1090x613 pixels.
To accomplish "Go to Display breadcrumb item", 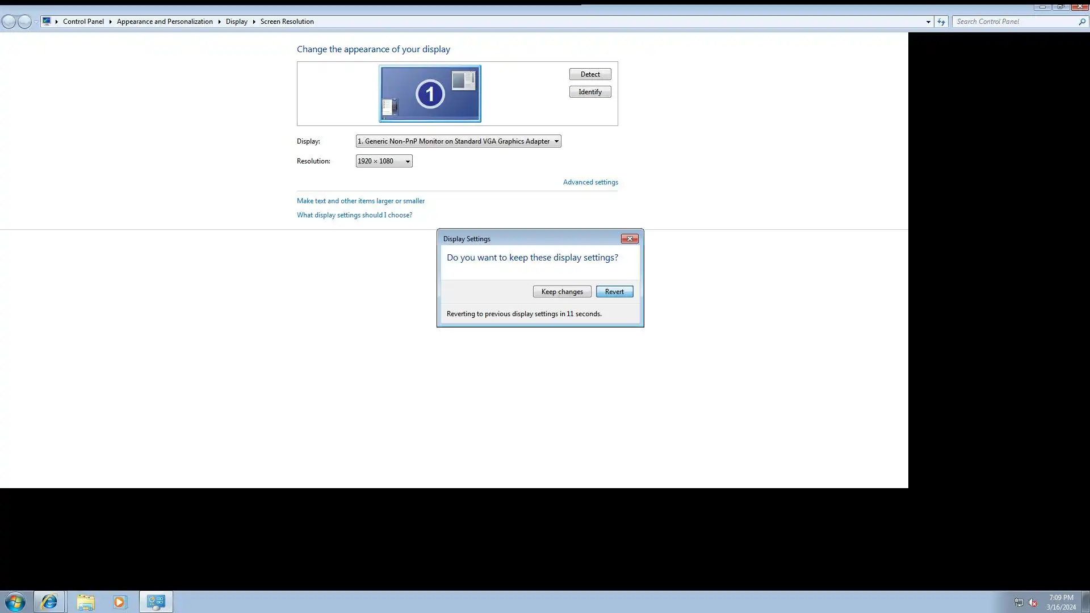I will coord(236,22).
